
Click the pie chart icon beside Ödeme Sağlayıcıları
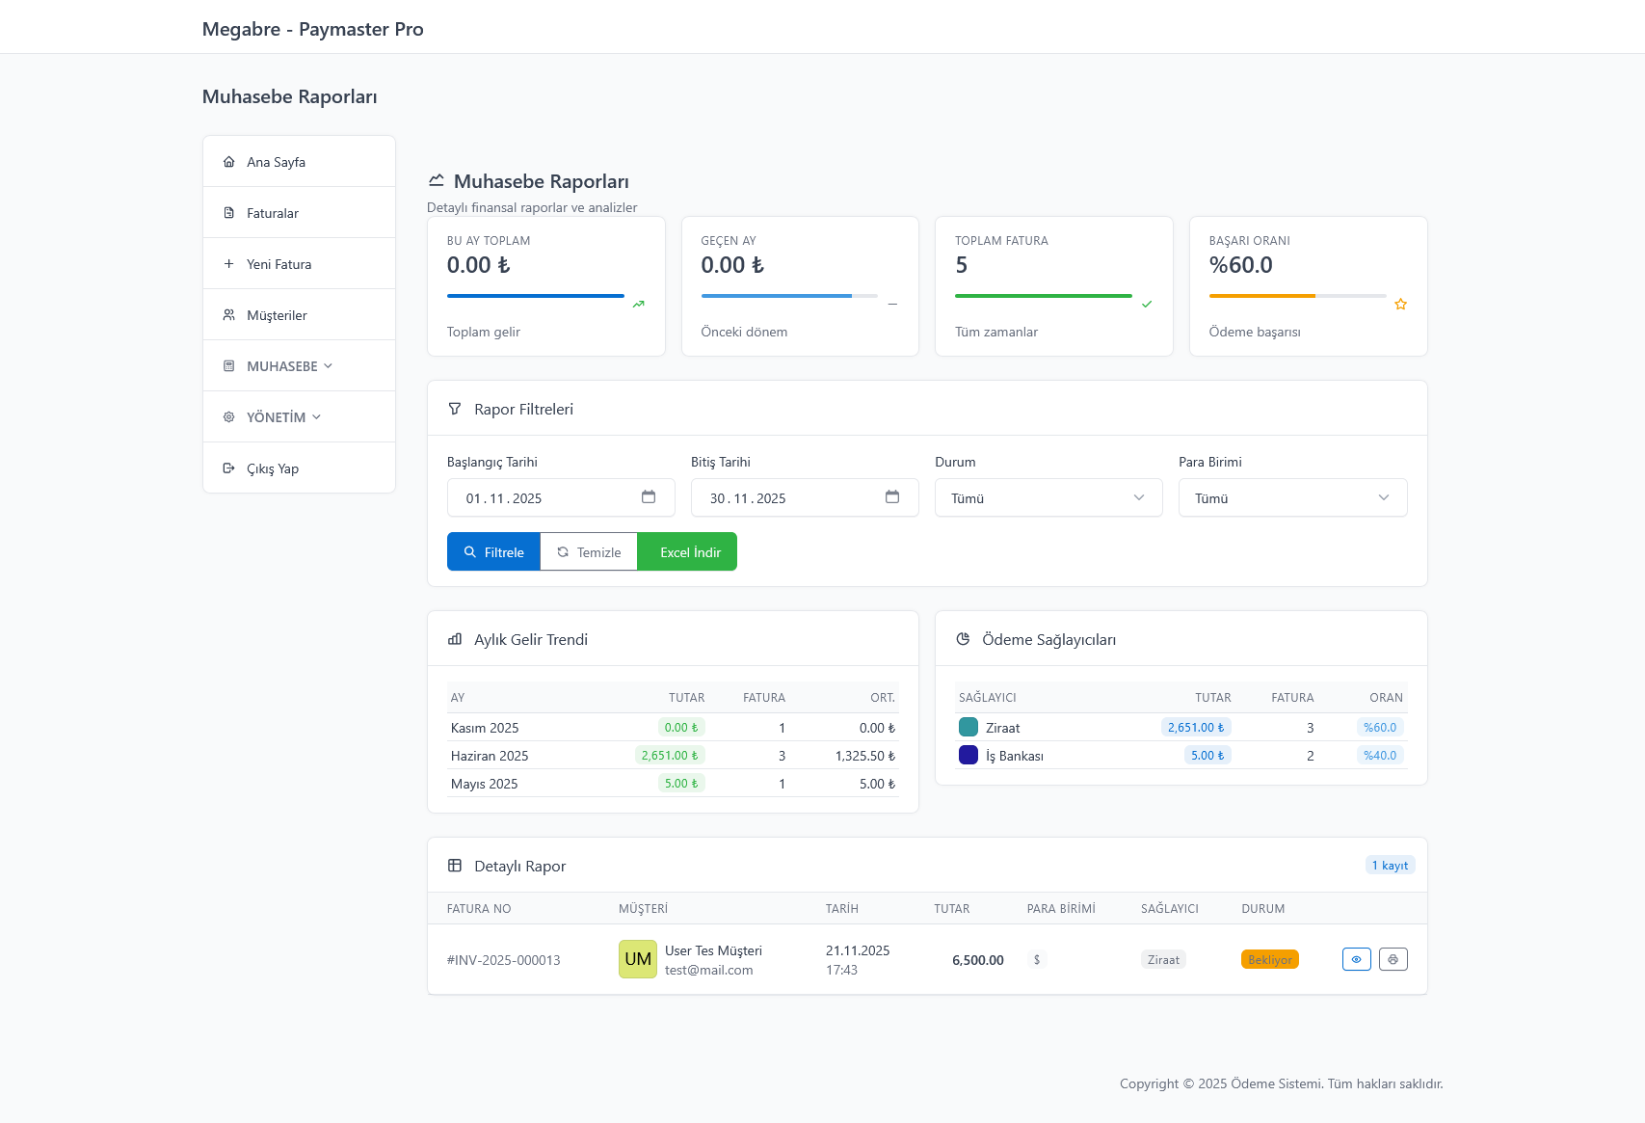[x=963, y=639]
